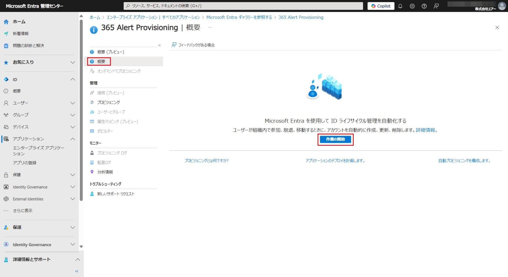Open Copilot from the top bar
The width and height of the screenshot is (508, 277).
pyautogui.click(x=381, y=6)
